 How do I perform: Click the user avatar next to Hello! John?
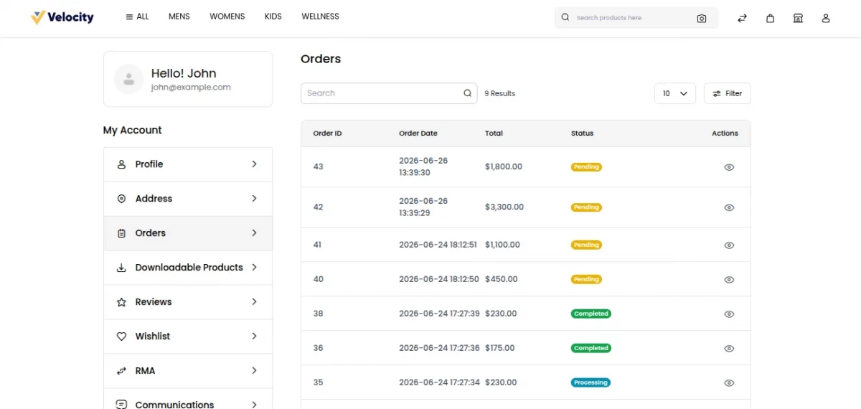click(x=129, y=79)
